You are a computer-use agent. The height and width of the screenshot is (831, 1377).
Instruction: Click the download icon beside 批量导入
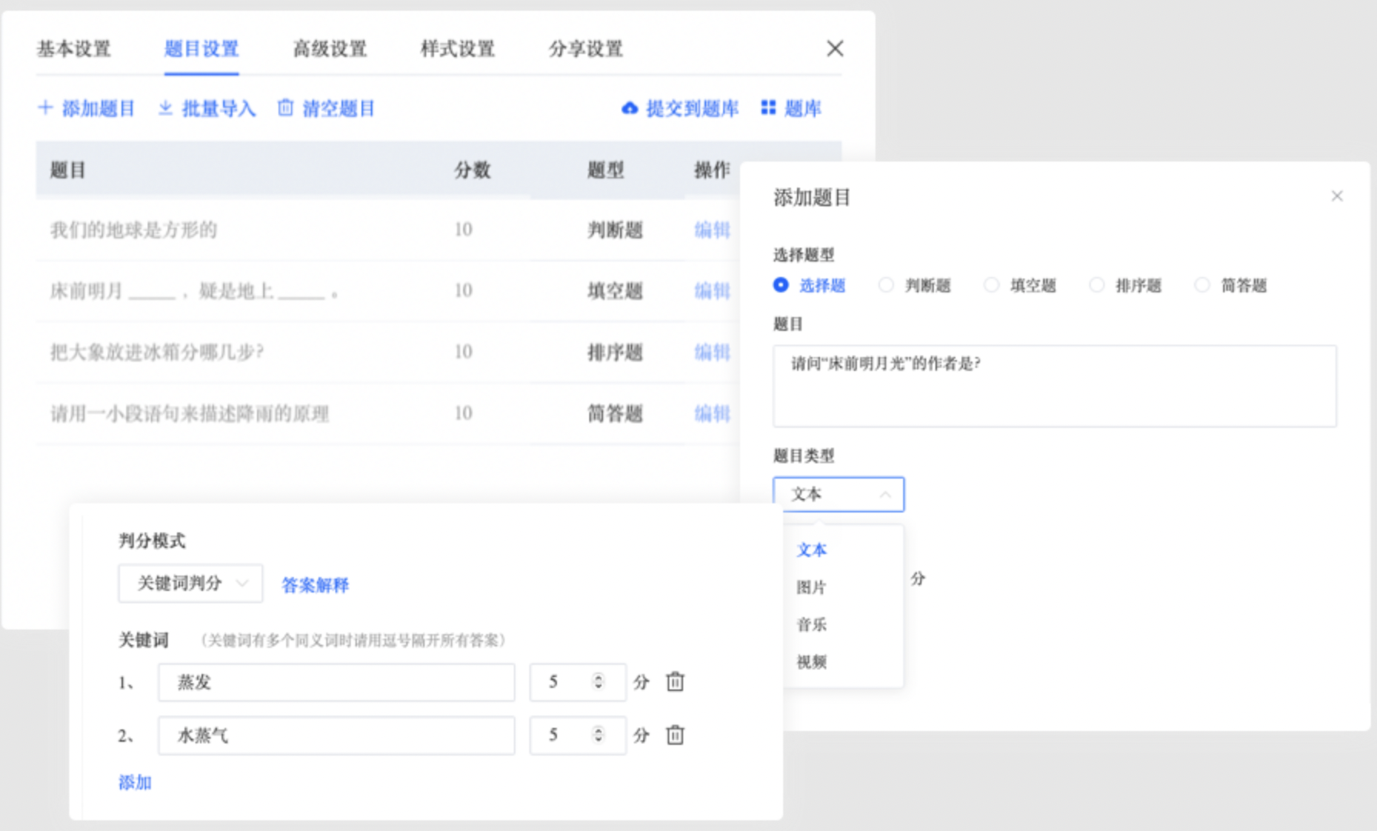(x=165, y=108)
